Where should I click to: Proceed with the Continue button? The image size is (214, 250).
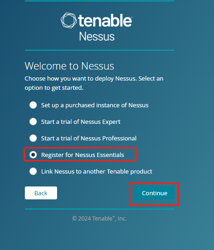pos(155,193)
